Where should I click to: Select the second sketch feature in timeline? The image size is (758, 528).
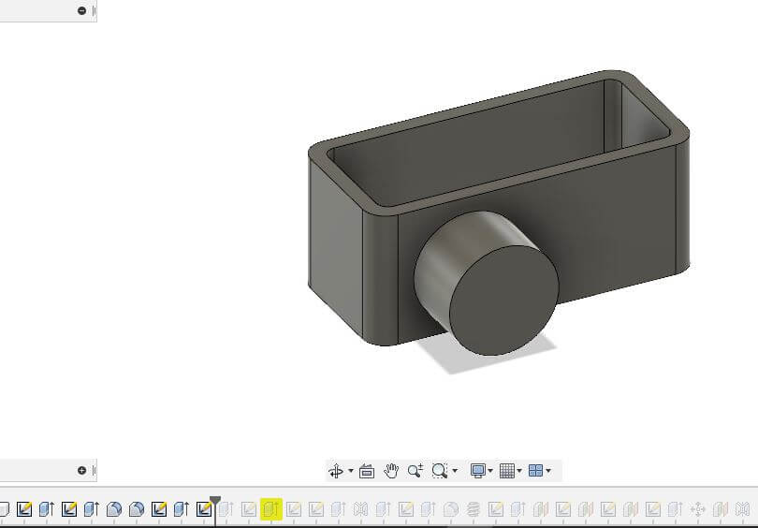[x=69, y=509]
